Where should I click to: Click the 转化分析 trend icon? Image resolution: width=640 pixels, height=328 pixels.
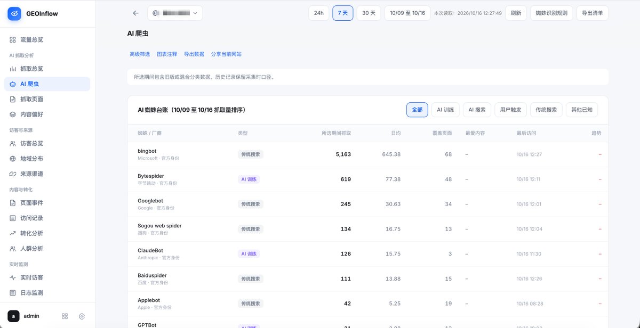pos(13,233)
